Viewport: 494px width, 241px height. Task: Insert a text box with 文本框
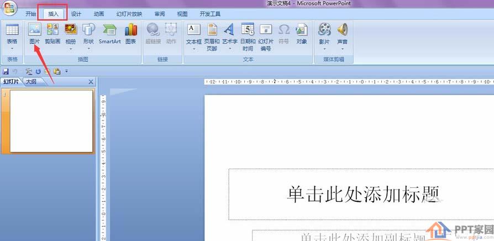(194, 29)
